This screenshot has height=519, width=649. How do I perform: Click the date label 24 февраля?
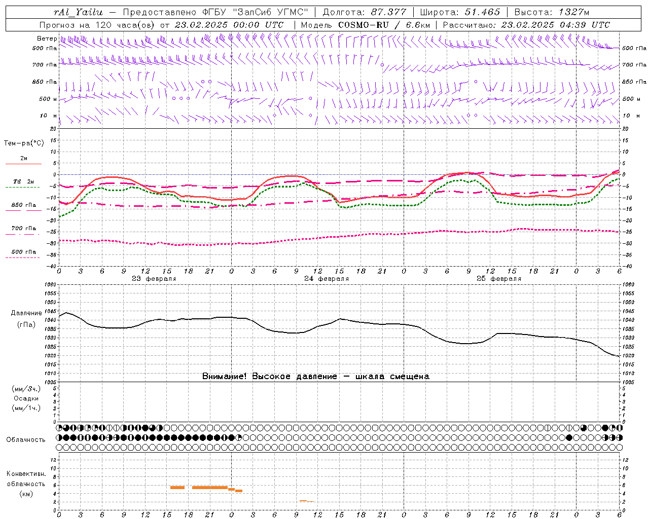coord(327,279)
